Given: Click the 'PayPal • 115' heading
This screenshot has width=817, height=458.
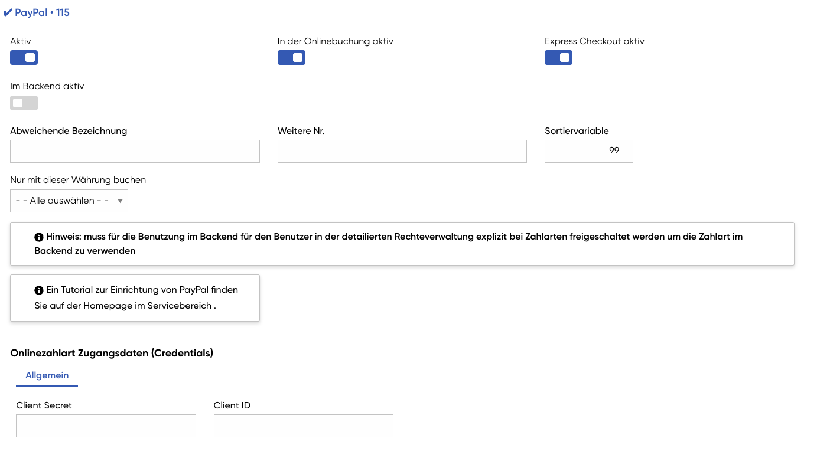Looking at the screenshot, I should pyautogui.click(x=43, y=12).
